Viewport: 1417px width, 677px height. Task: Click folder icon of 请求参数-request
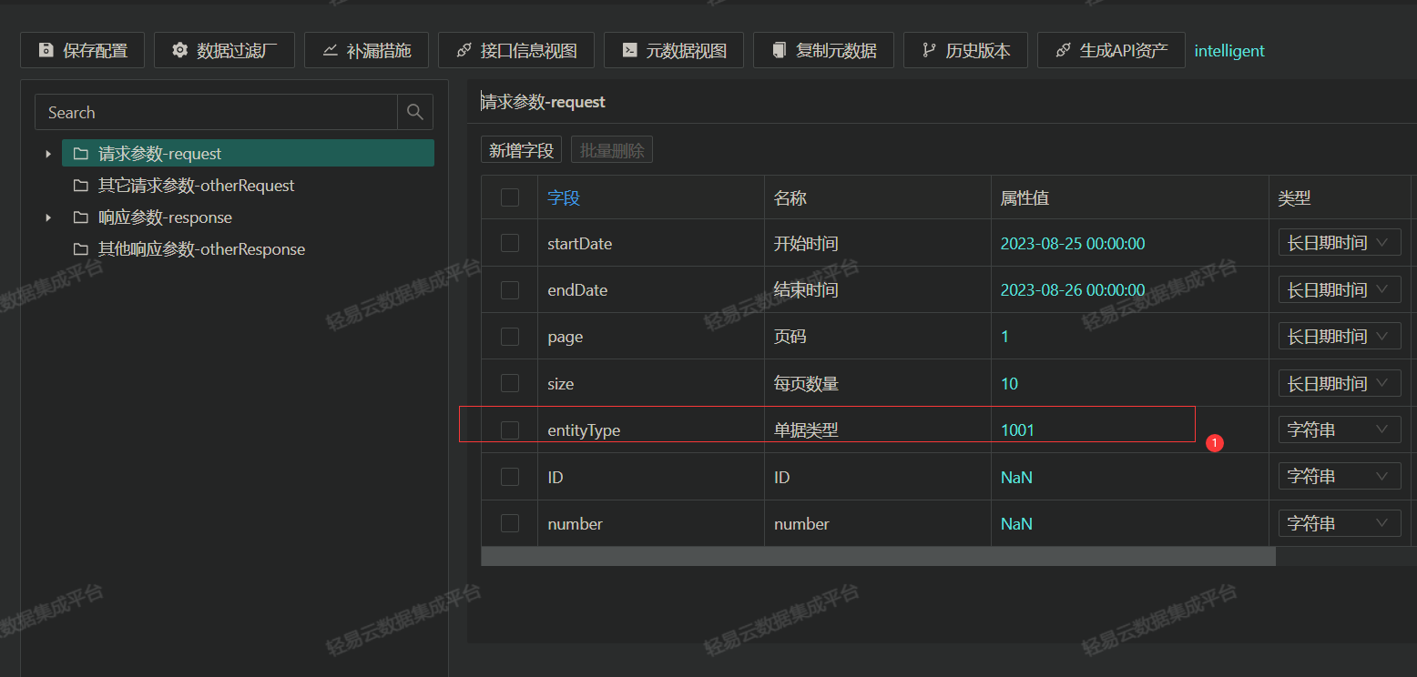click(x=80, y=154)
